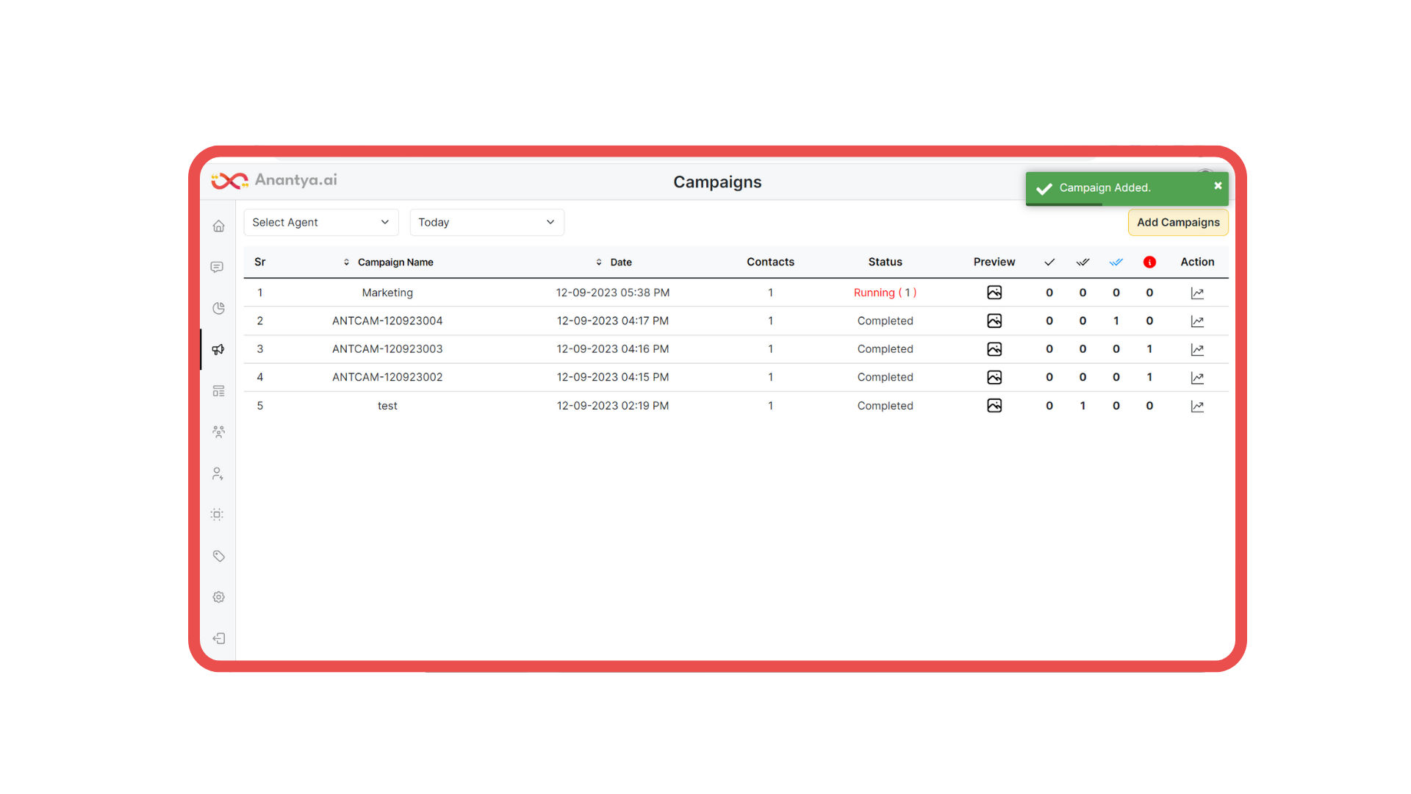Open analytics chart for test campaign

click(1197, 407)
